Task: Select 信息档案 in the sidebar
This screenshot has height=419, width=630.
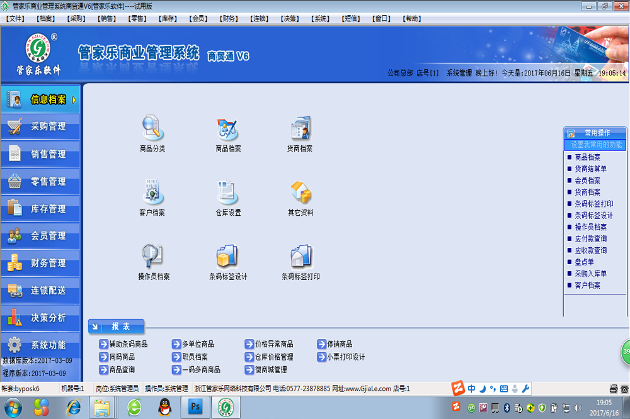Action: coord(40,99)
